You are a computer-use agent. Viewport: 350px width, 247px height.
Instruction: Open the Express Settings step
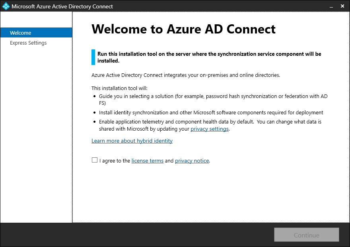point(28,43)
